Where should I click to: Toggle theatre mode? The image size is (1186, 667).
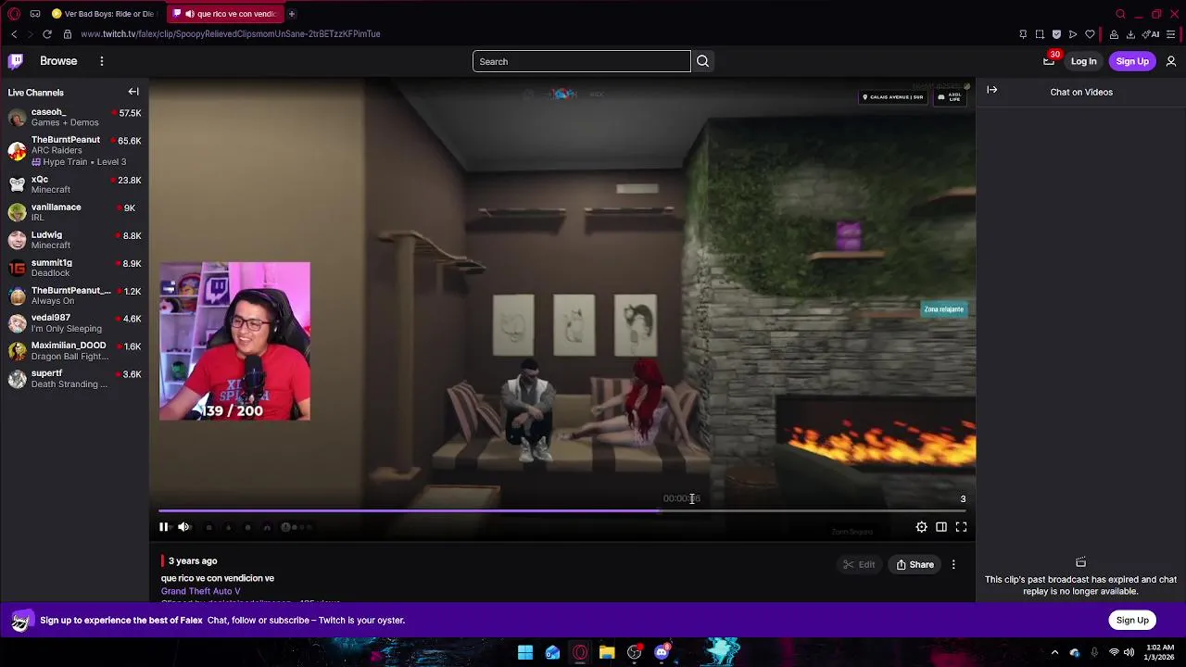tap(941, 527)
